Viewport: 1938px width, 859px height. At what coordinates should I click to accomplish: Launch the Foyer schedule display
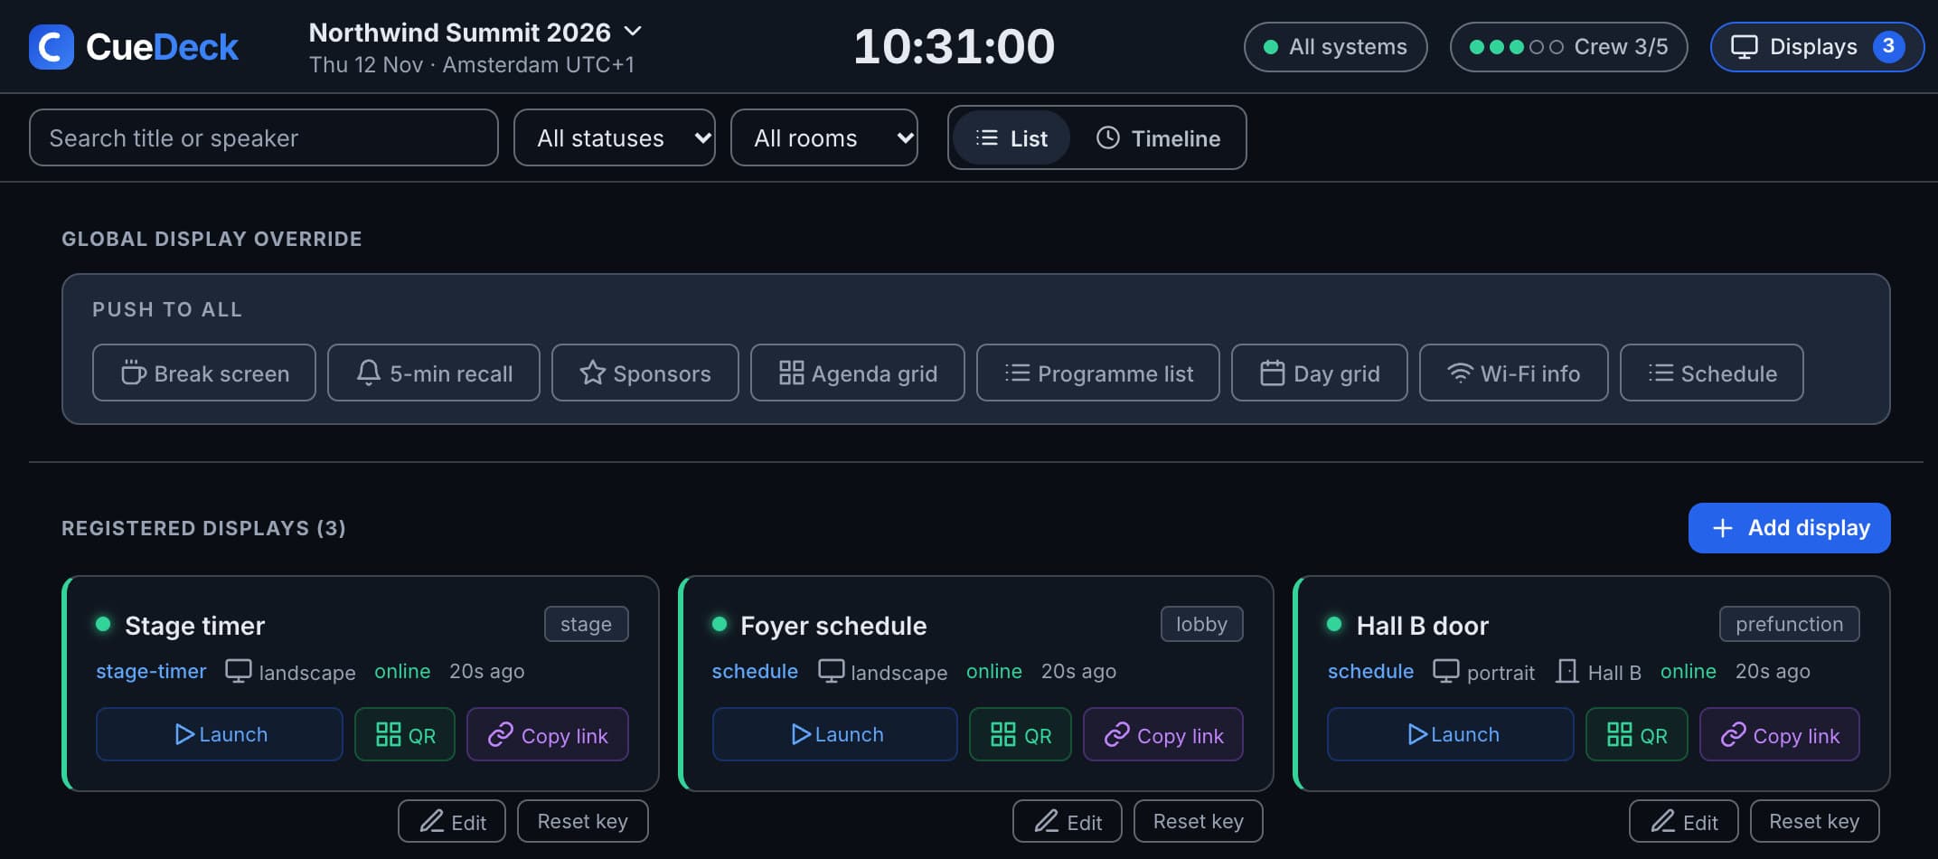click(835, 734)
